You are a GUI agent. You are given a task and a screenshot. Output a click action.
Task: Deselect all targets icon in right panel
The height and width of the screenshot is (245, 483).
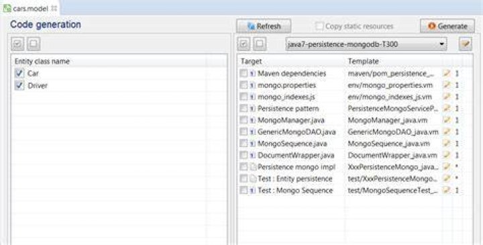[x=260, y=44]
